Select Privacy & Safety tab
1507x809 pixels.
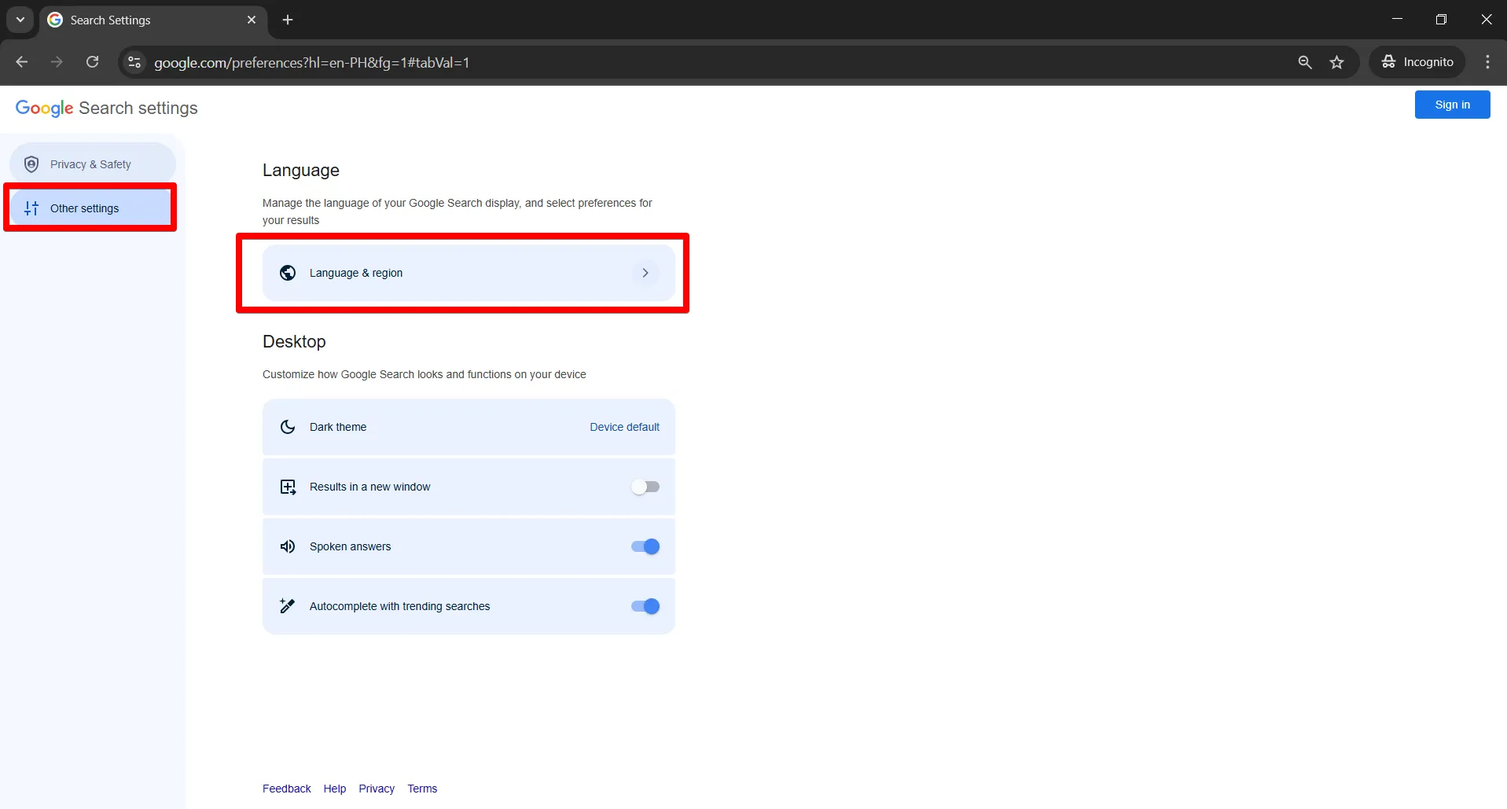tap(93, 164)
